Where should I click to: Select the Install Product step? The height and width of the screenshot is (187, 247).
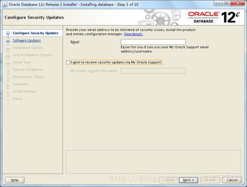(24, 92)
